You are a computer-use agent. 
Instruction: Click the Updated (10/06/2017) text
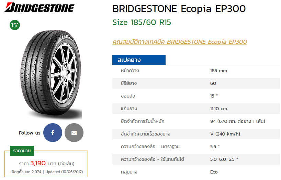pyautogui.click(x=64, y=172)
